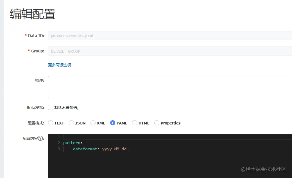Click the 默认不要勾选 label text

(x=67, y=108)
